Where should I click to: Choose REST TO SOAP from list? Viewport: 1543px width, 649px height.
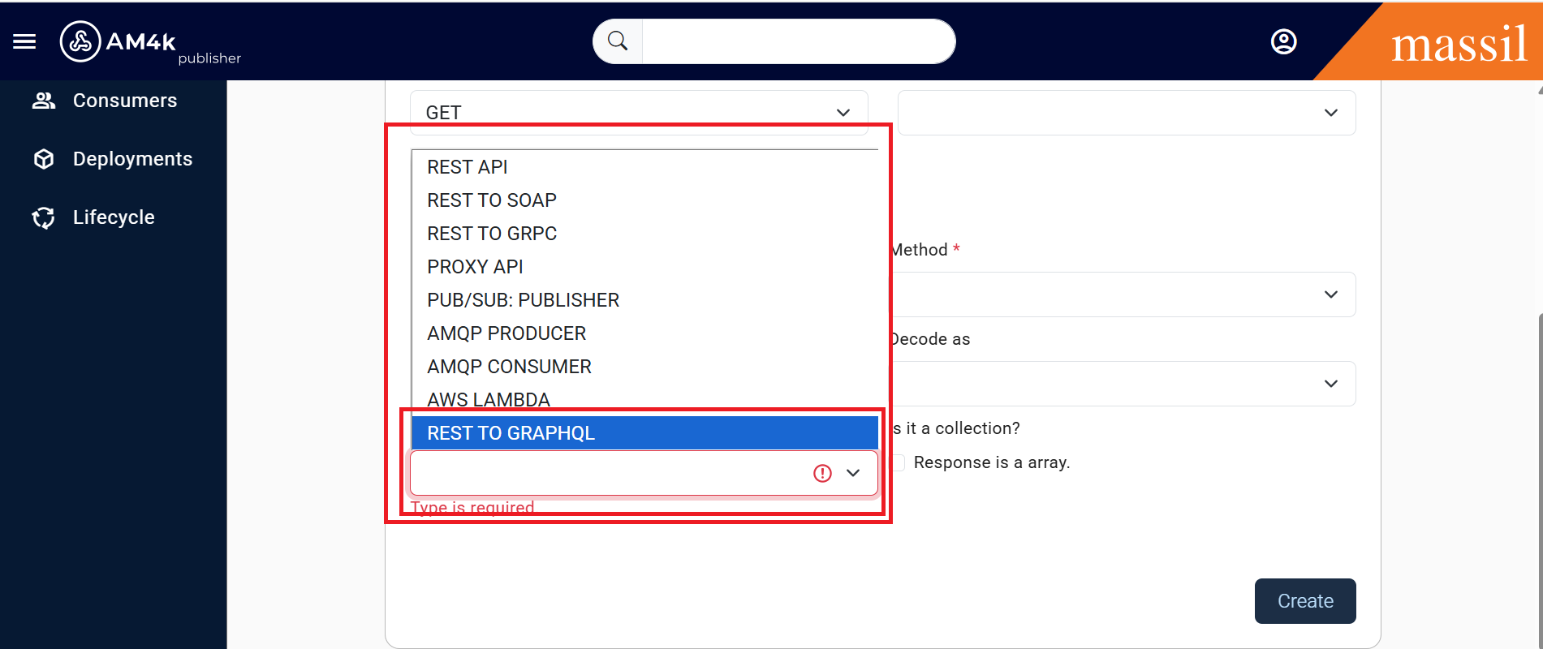[x=492, y=200]
